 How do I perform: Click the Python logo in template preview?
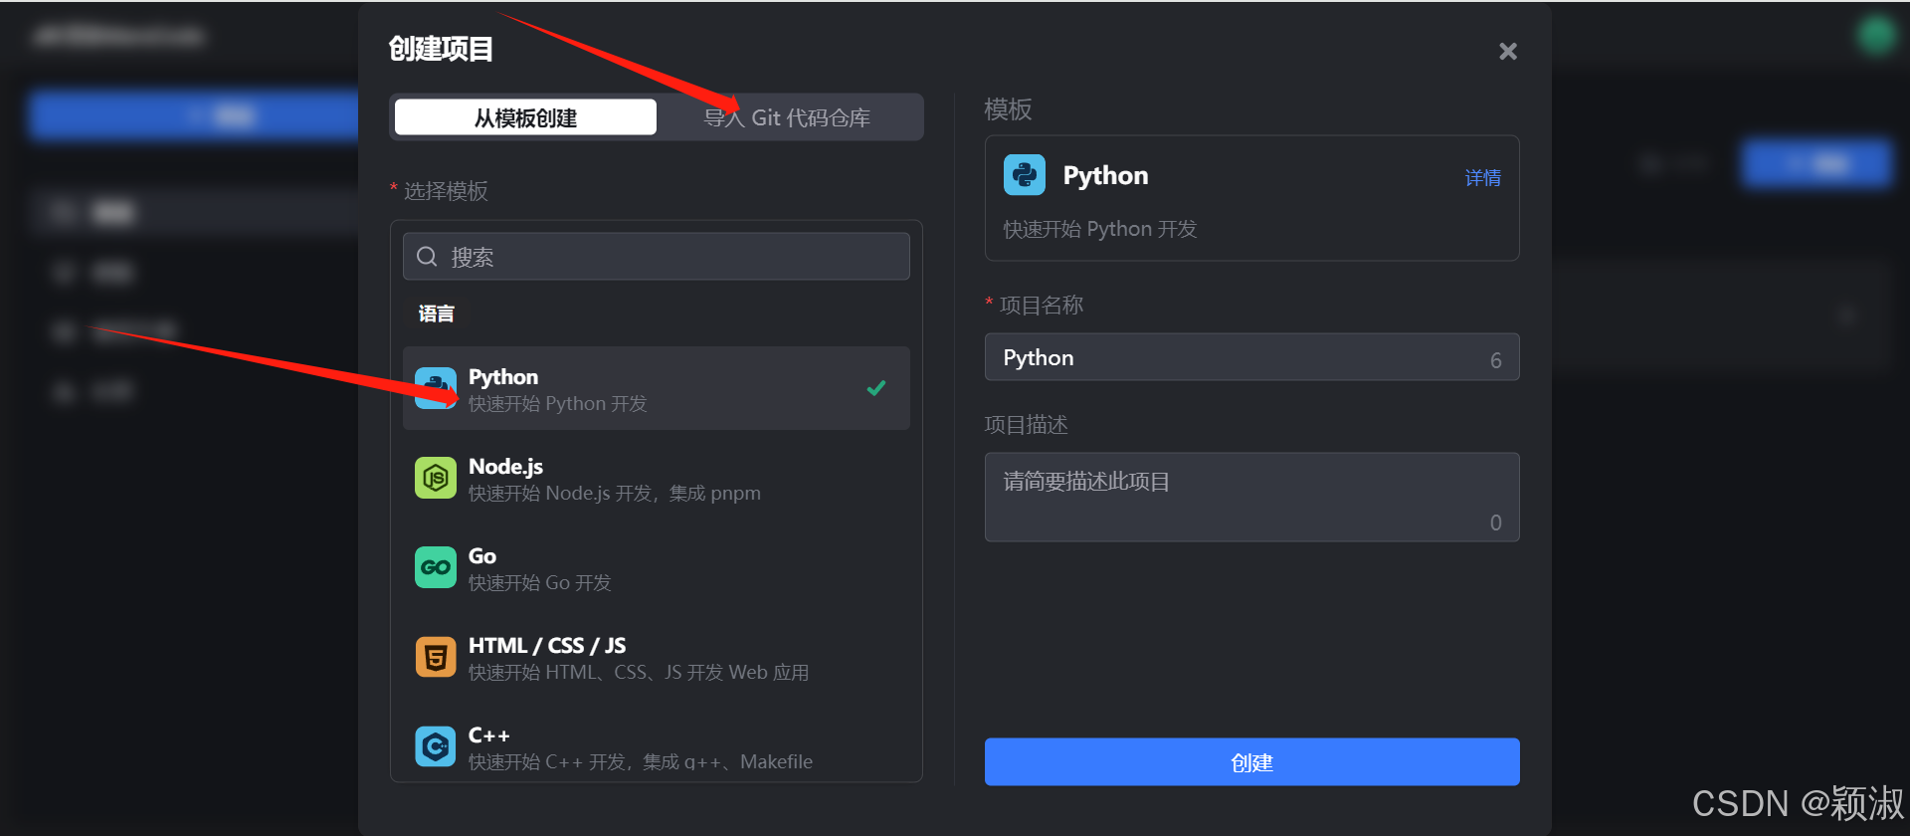point(1025,175)
